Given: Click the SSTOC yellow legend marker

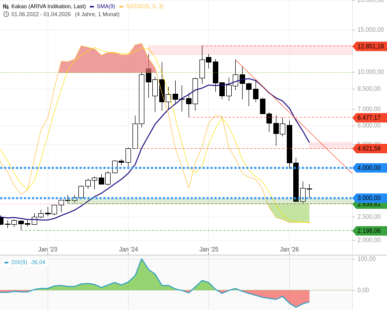Looking at the screenshot, I should [121, 6].
